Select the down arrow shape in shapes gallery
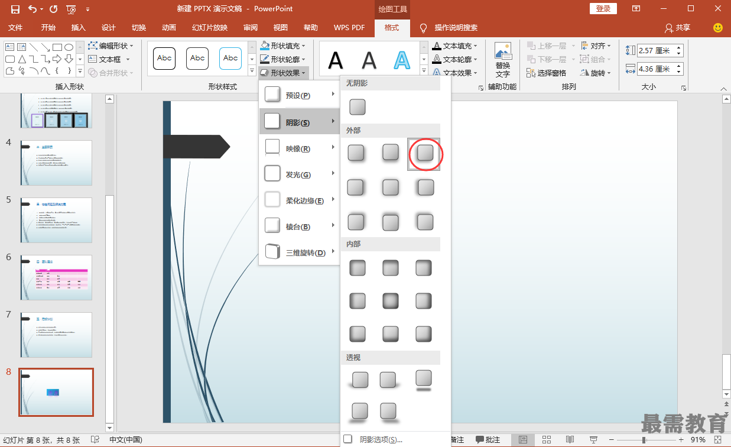Image resolution: width=731 pixels, height=447 pixels. pyautogui.click(x=69, y=59)
